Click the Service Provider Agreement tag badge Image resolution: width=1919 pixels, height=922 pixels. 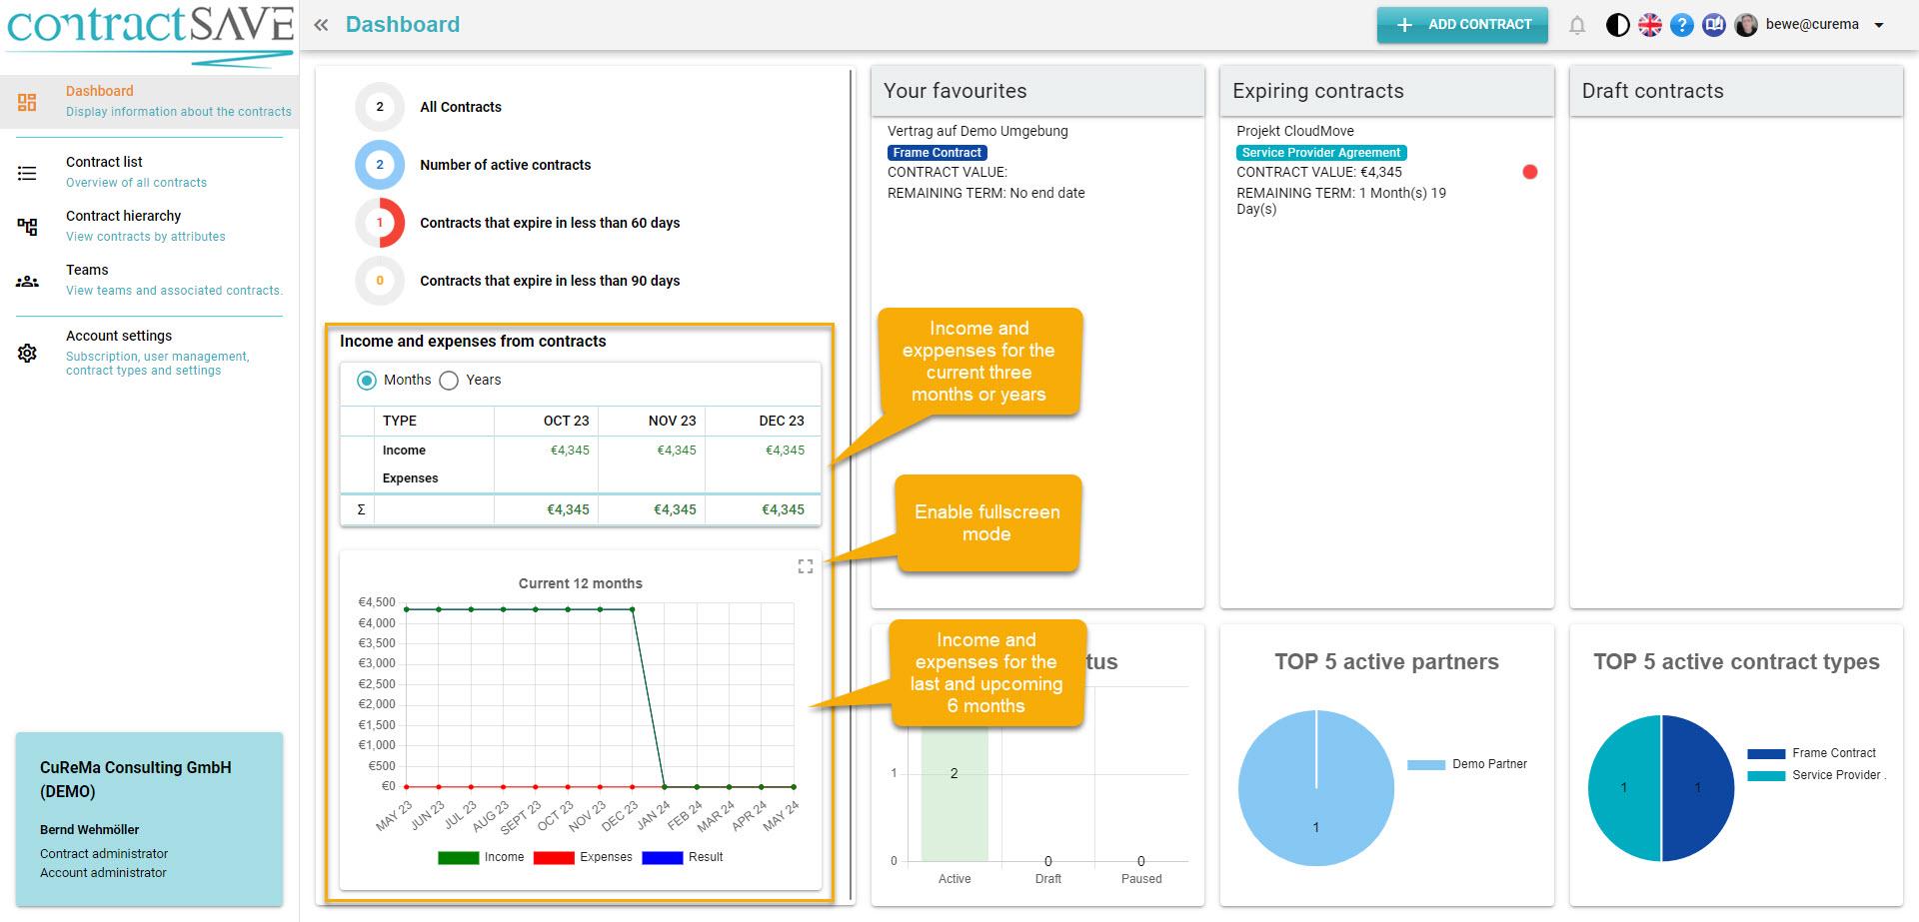point(1321,153)
